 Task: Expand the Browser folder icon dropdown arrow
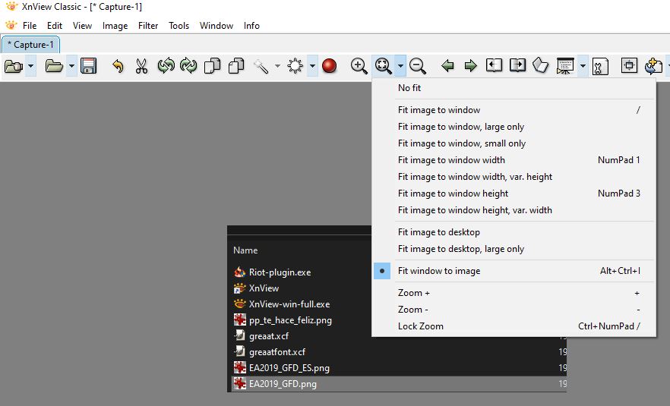(x=31, y=66)
